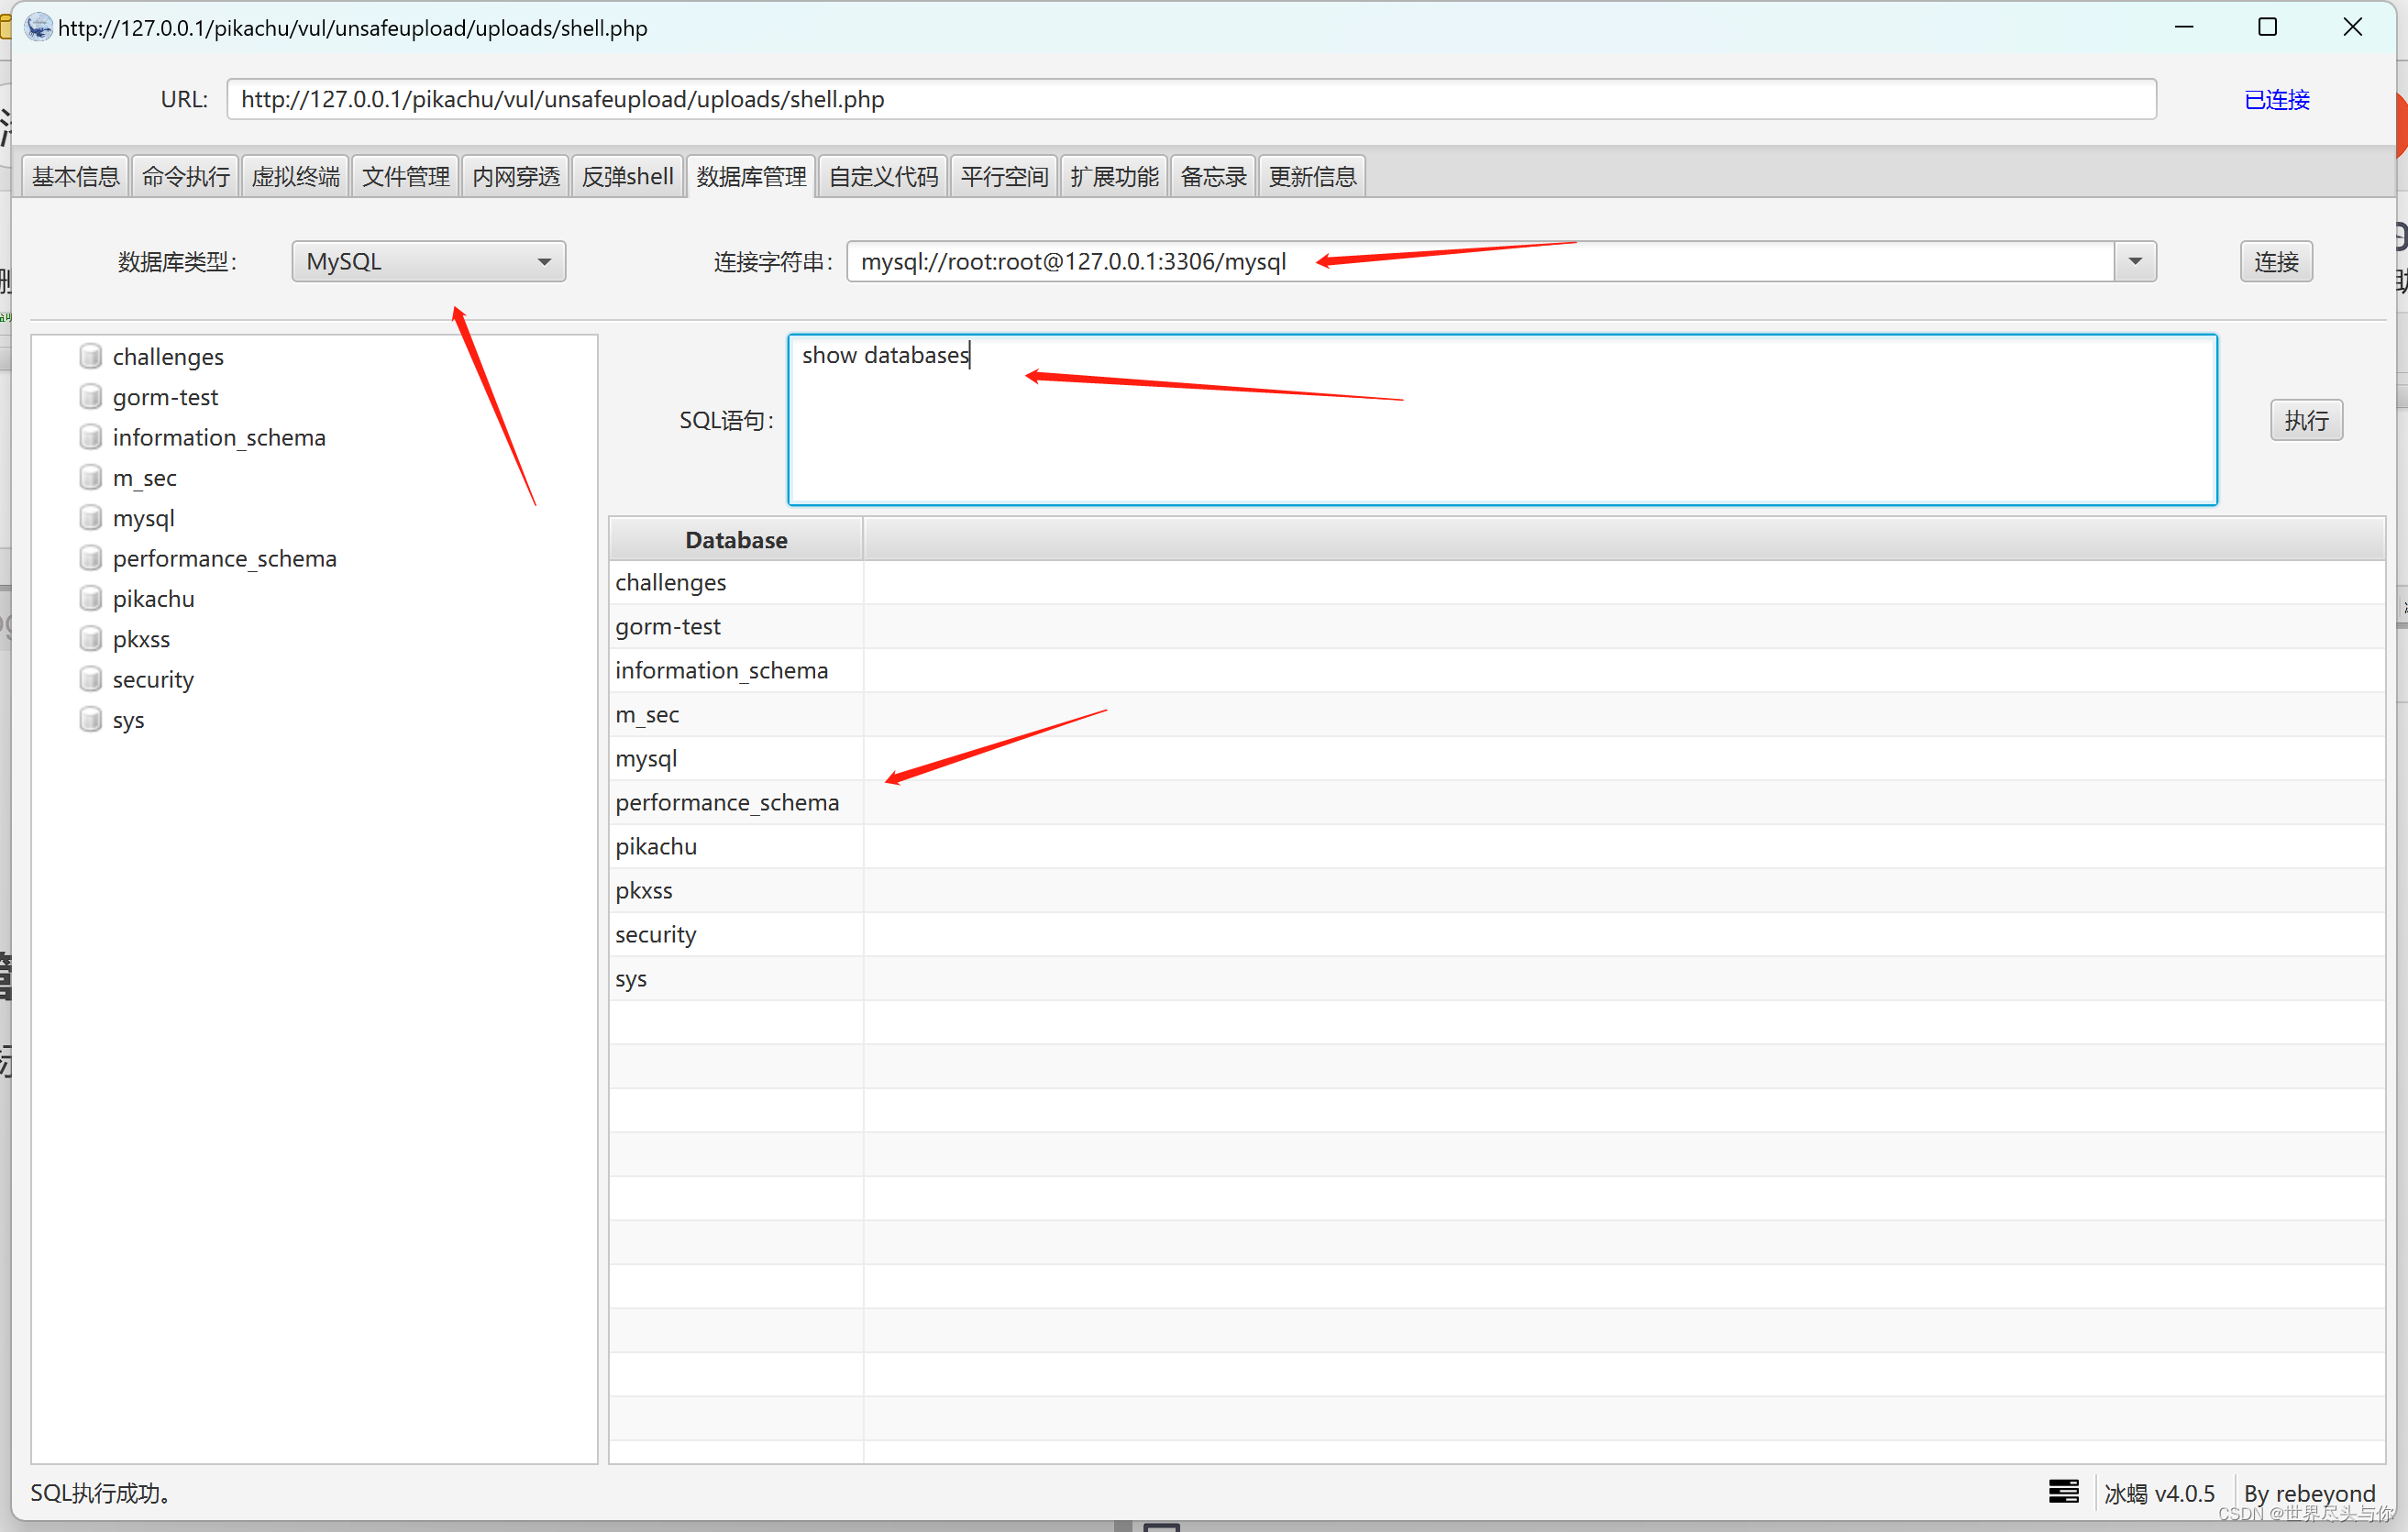Expand the pikachu database tree item
This screenshot has height=1532, width=2408.
(153, 599)
